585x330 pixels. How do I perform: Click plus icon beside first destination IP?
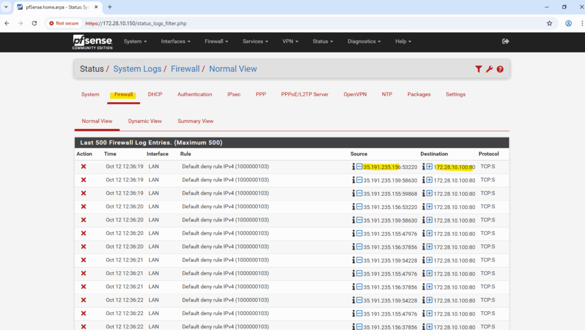(430, 167)
